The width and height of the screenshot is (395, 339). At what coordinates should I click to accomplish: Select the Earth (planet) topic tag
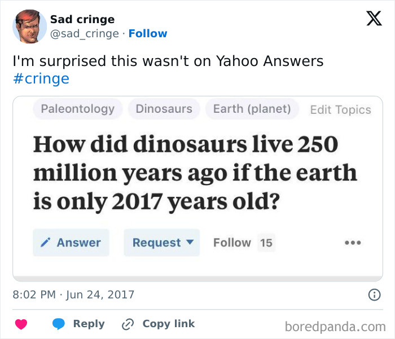(x=252, y=109)
